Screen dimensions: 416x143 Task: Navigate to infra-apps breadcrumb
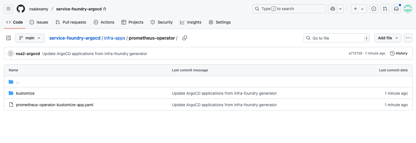[x=115, y=38]
